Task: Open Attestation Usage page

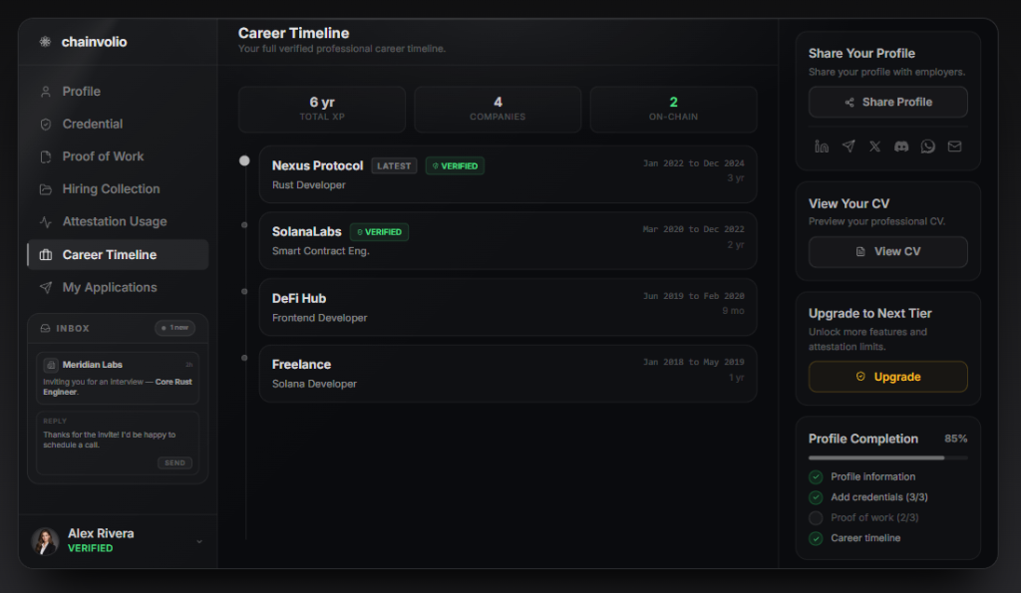Action: (x=118, y=221)
